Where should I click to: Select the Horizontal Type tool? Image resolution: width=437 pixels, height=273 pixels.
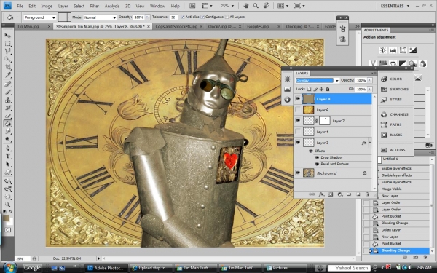point(7,157)
